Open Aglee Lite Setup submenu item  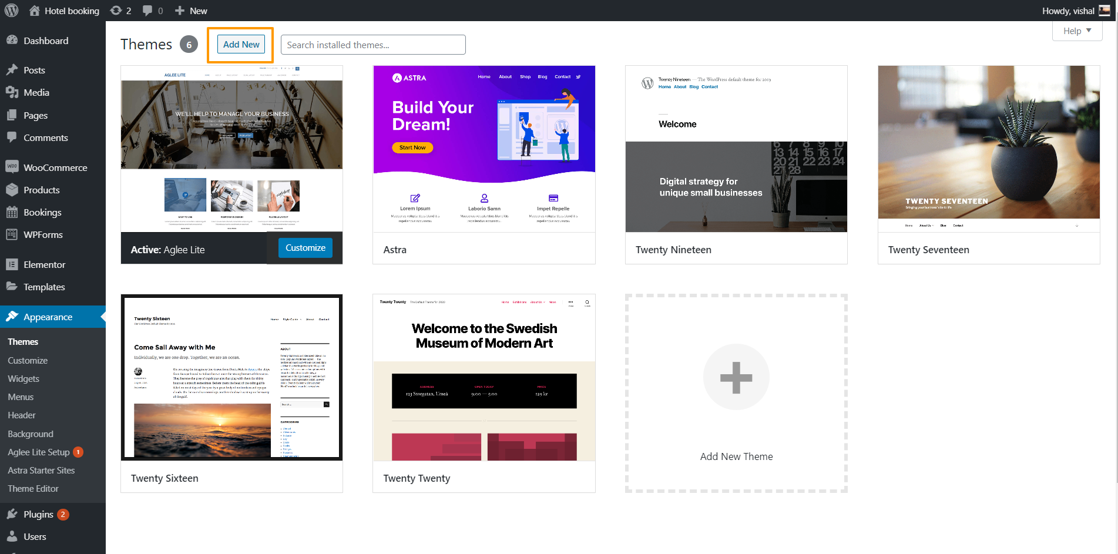coord(39,452)
